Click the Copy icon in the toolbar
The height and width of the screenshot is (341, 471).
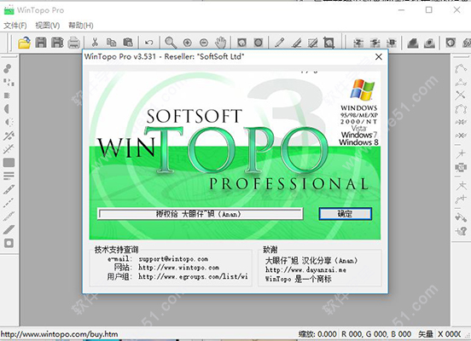click(x=112, y=43)
